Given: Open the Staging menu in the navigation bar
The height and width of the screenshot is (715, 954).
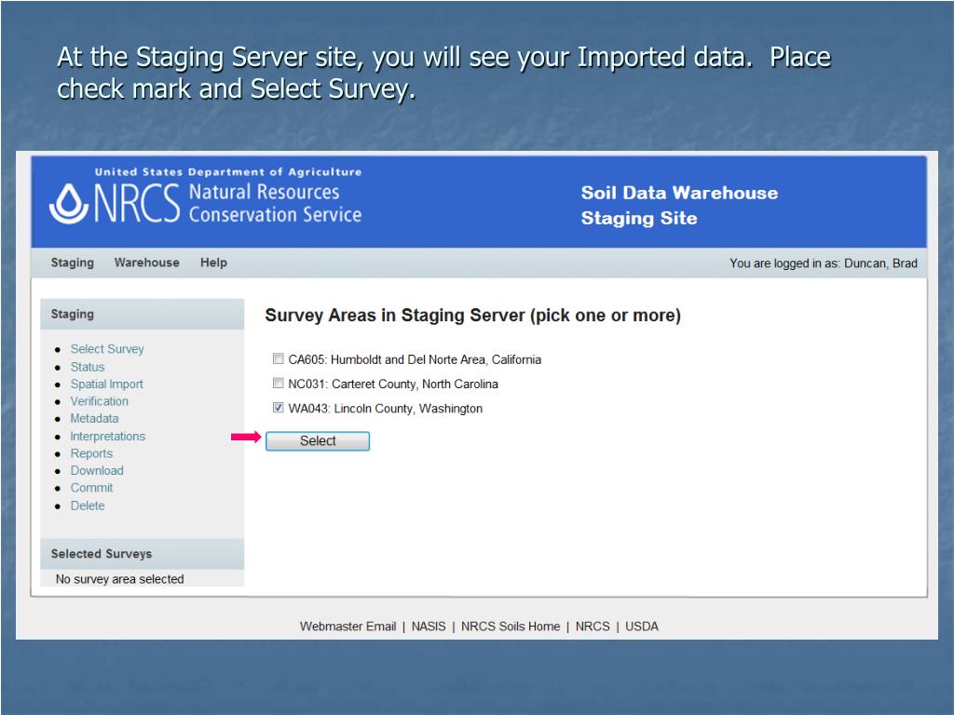Looking at the screenshot, I should point(73,263).
